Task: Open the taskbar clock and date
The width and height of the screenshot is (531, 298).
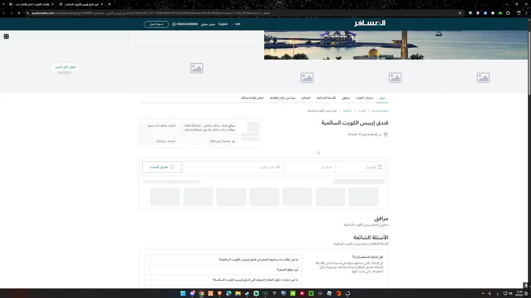Action: tap(519, 293)
